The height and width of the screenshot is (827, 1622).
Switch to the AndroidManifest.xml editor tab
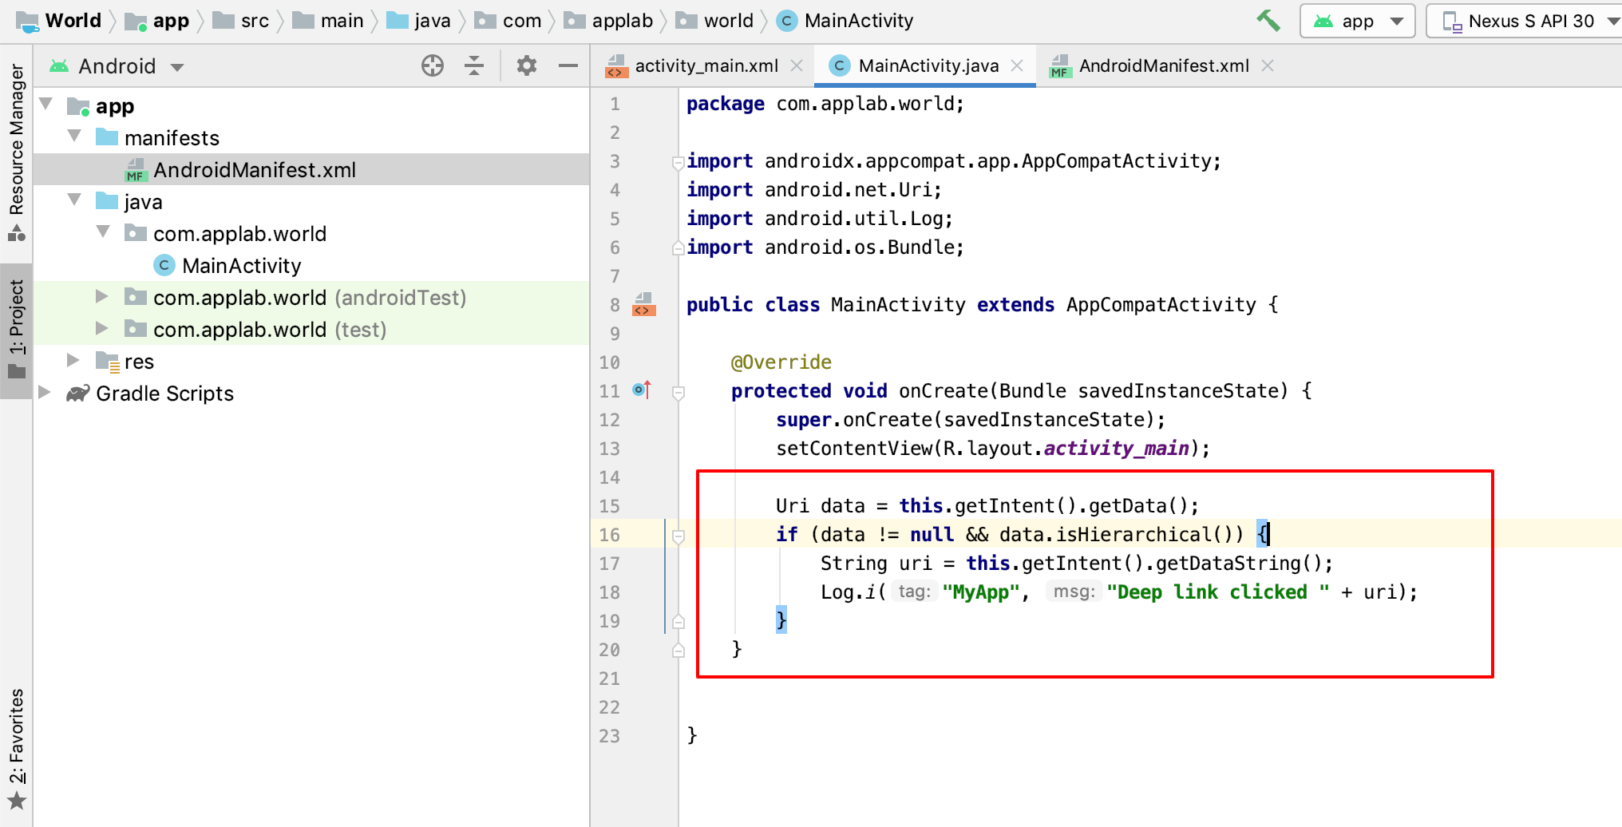[1163, 66]
